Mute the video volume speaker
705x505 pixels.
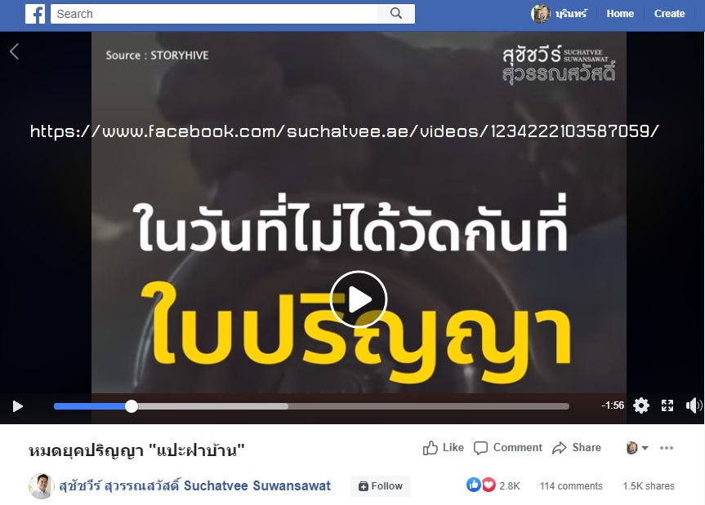(x=694, y=405)
